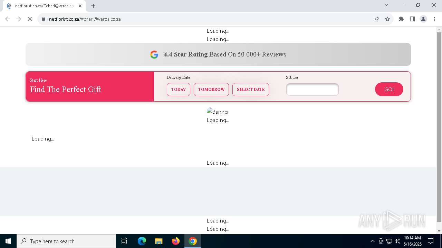
Task: Select the netflorist.co.za tab
Action: [x=44, y=6]
